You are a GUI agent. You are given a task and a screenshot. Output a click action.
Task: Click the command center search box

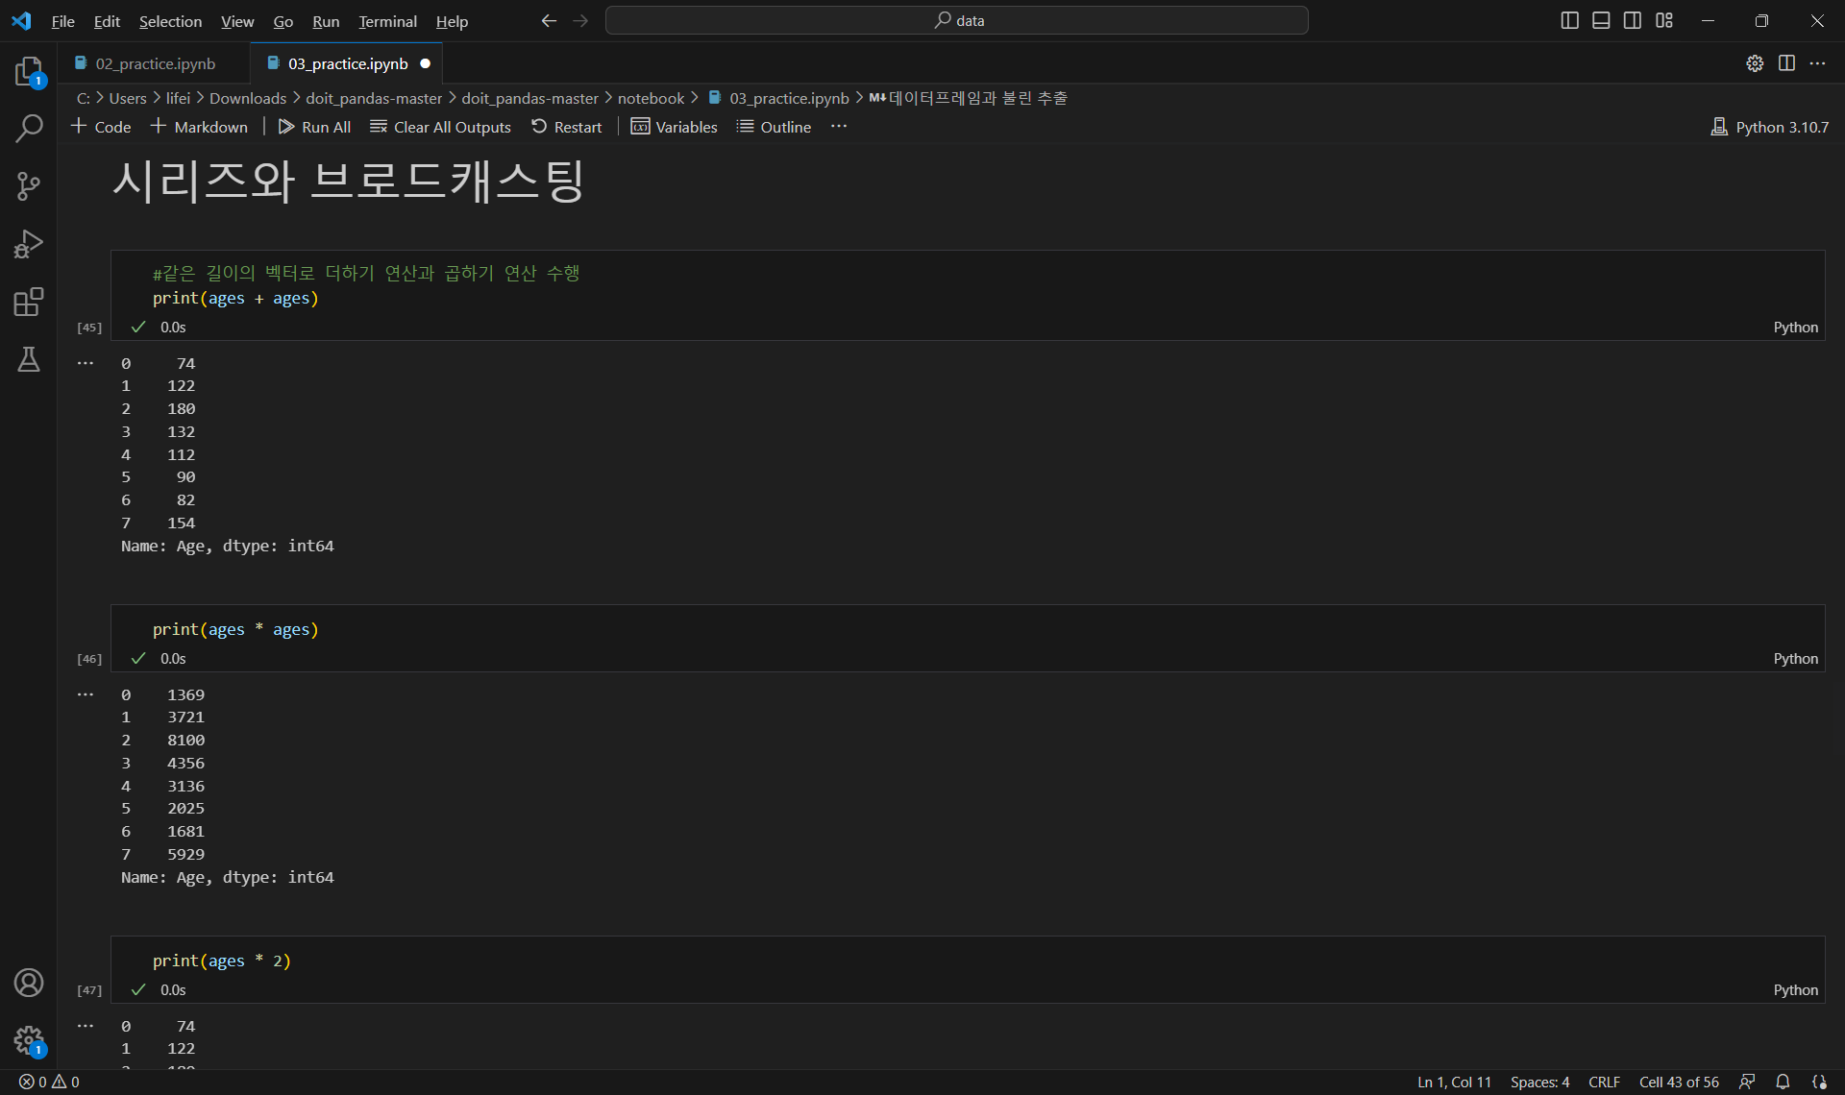[957, 20]
